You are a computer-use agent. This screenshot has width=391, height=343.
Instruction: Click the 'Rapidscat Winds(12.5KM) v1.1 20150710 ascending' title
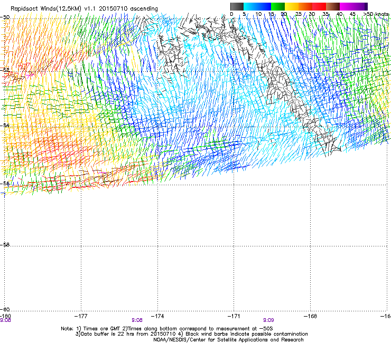point(84,9)
